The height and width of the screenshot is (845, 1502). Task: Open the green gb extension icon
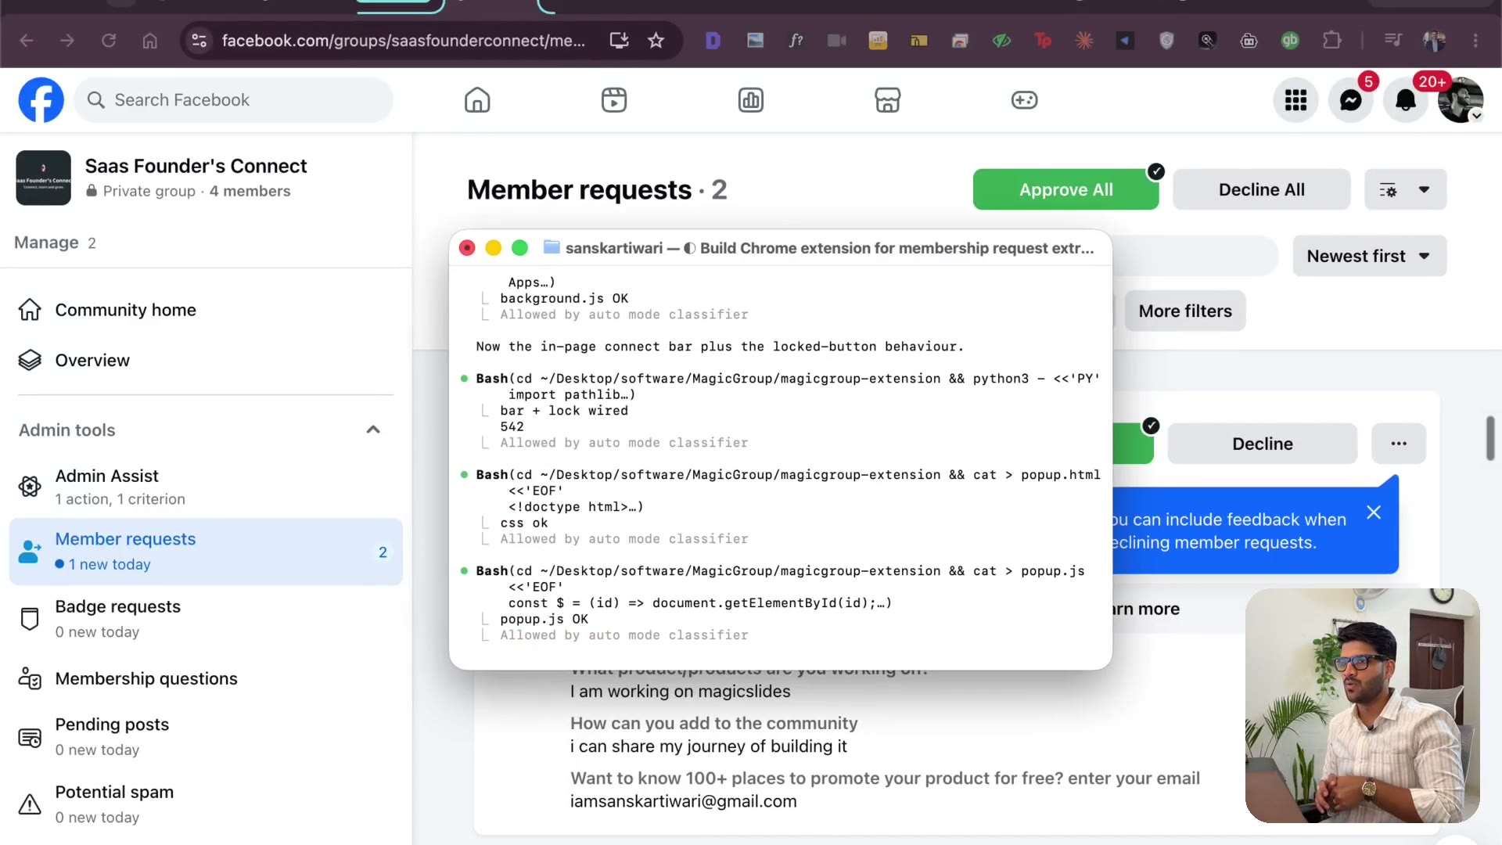[x=1290, y=40]
